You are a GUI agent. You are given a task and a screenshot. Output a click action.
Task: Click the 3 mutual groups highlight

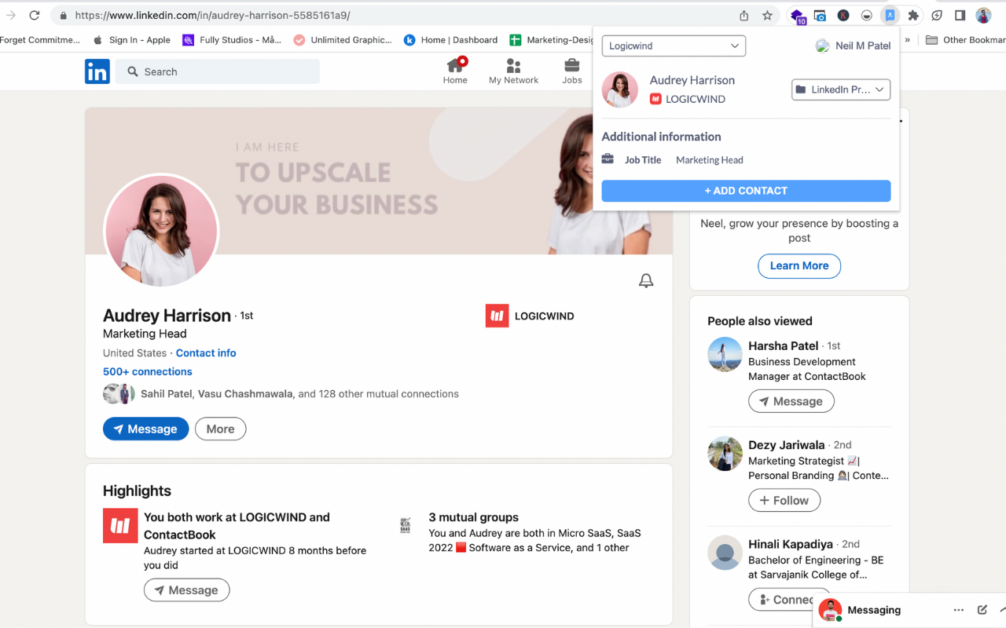click(x=473, y=517)
